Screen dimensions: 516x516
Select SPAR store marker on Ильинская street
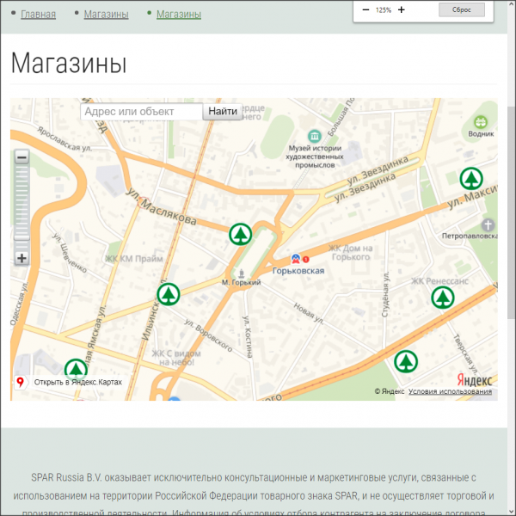tap(169, 294)
